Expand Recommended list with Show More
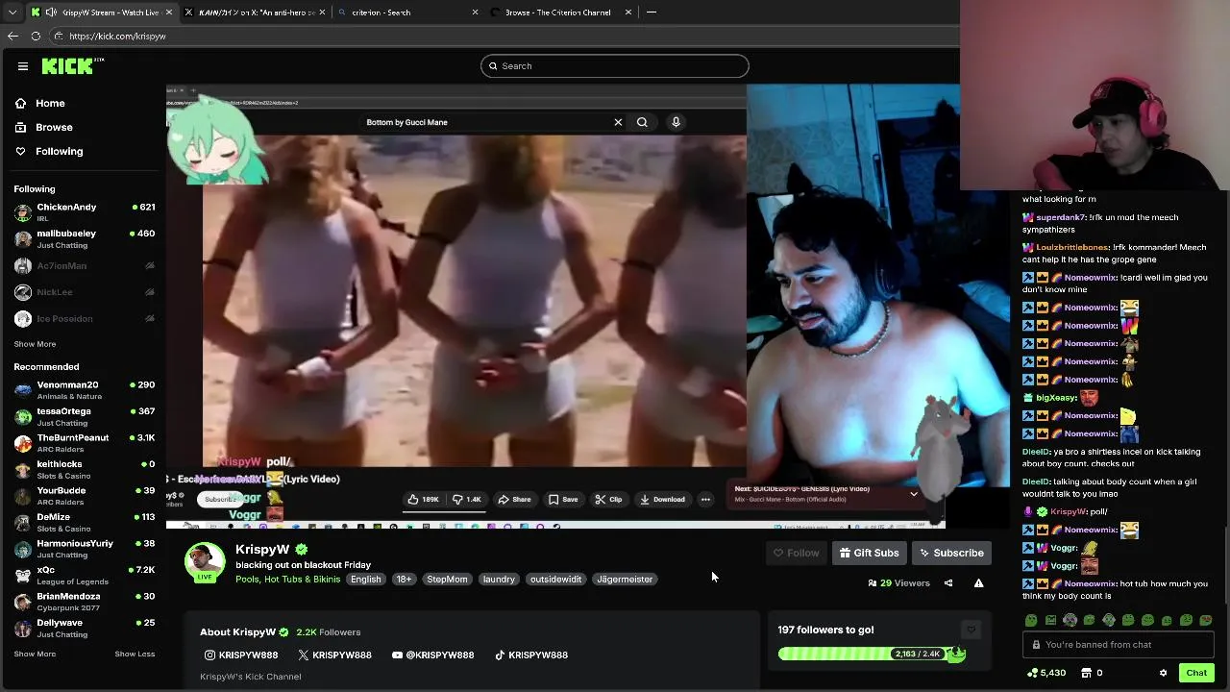 [35, 655]
